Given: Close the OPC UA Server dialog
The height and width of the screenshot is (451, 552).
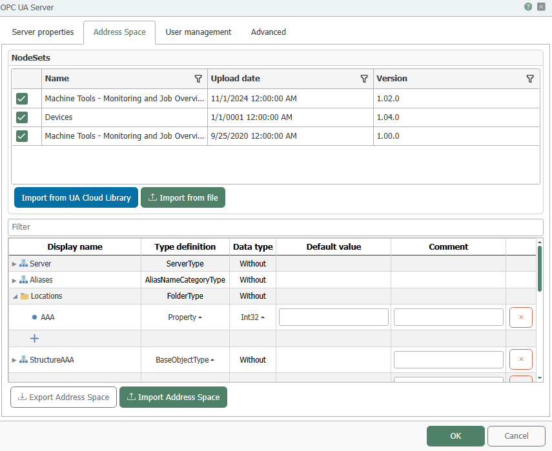Looking at the screenshot, I should (541, 6).
